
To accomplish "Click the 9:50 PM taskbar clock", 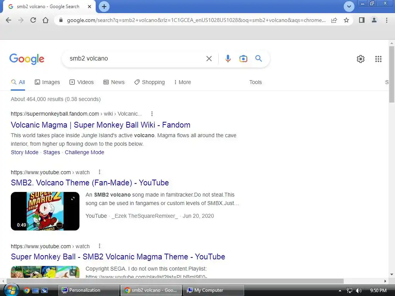I will tap(378, 291).
